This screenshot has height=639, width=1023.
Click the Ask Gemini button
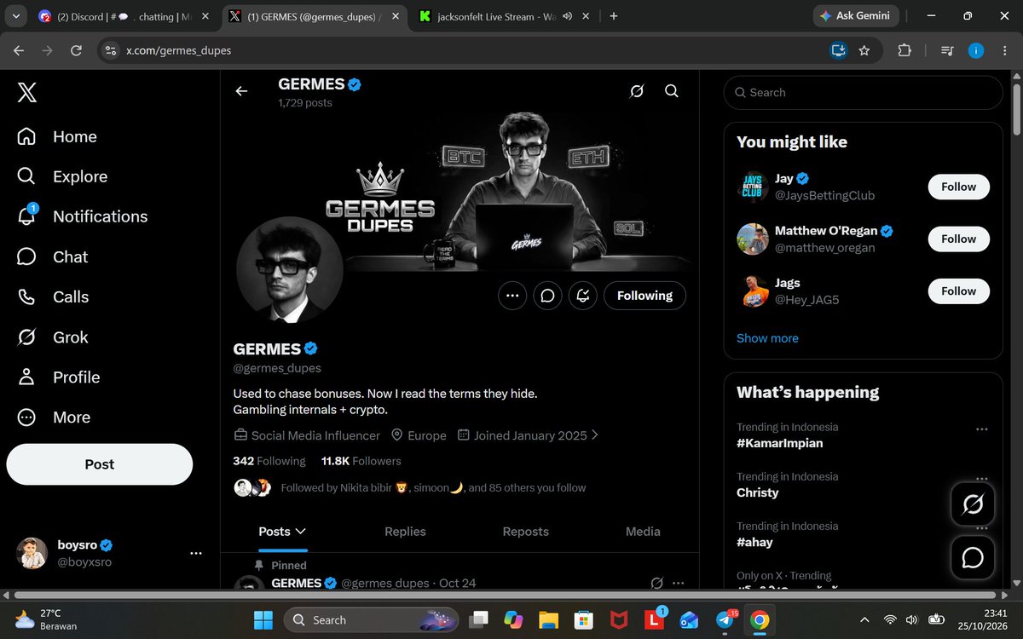click(856, 16)
